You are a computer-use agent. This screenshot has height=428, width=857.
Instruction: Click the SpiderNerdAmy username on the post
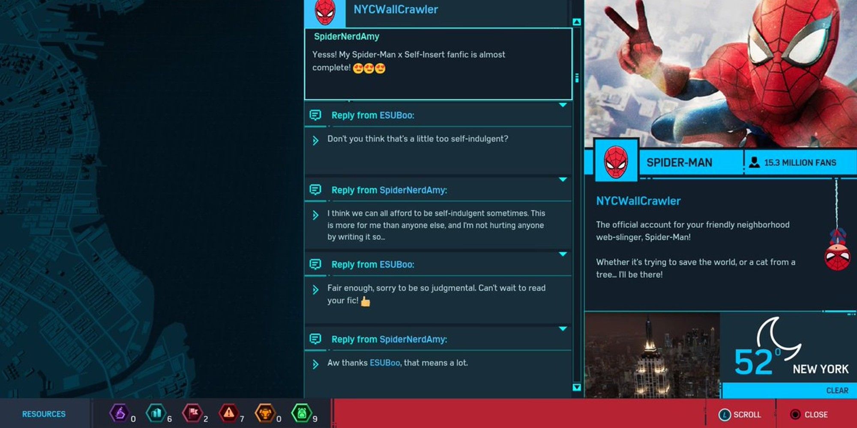(x=347, y=36)
